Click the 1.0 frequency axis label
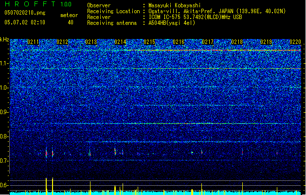 4,88
